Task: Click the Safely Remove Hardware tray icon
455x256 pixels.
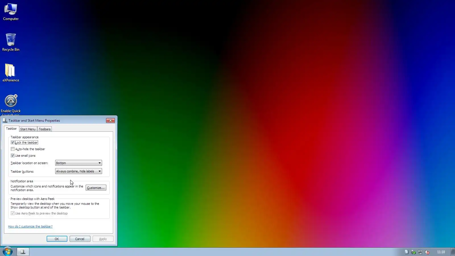Action: 413,252
